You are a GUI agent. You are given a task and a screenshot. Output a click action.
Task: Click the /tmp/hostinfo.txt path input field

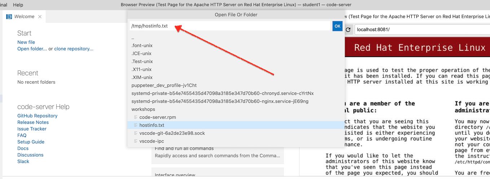tap(230, 26)
